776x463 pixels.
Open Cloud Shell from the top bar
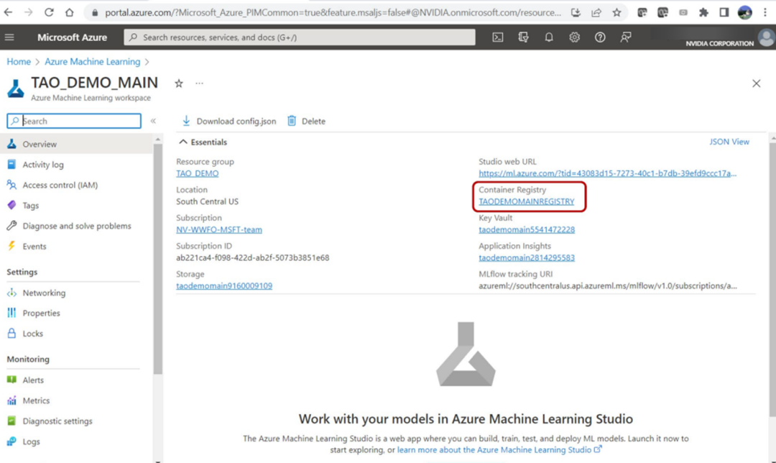pos(497,37)
